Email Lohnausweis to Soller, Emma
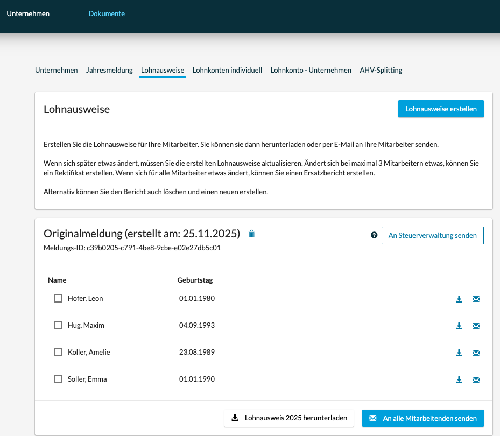 476,379
